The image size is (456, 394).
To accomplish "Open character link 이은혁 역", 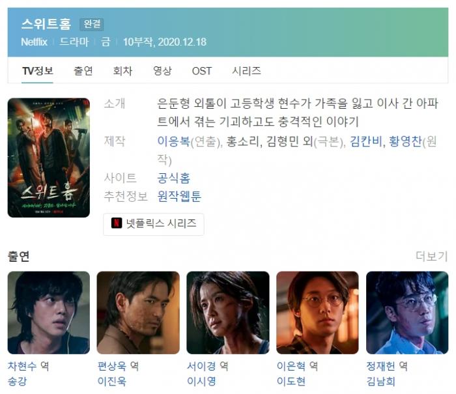I will (x=297, y=366).
